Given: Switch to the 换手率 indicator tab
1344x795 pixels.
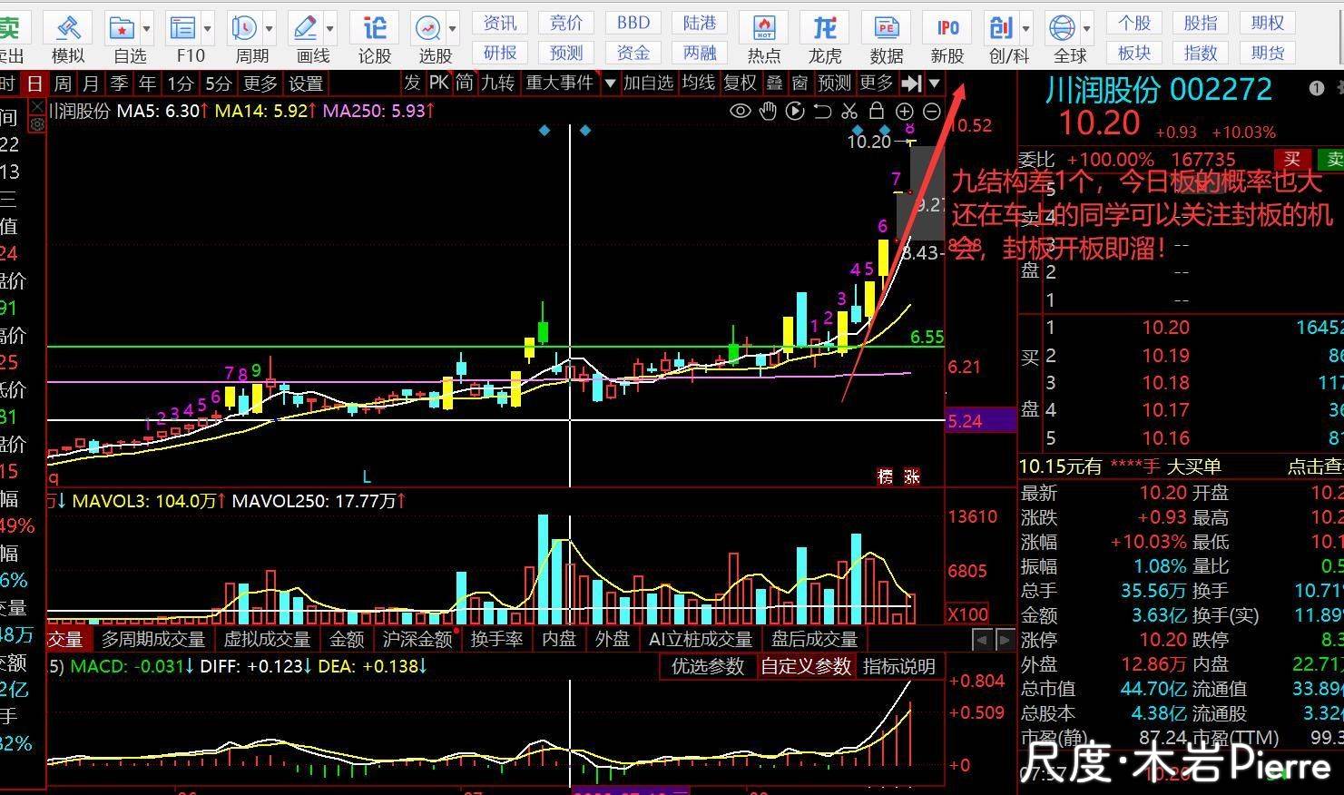Looking at the screenshot, I should [x=496, y=639].
